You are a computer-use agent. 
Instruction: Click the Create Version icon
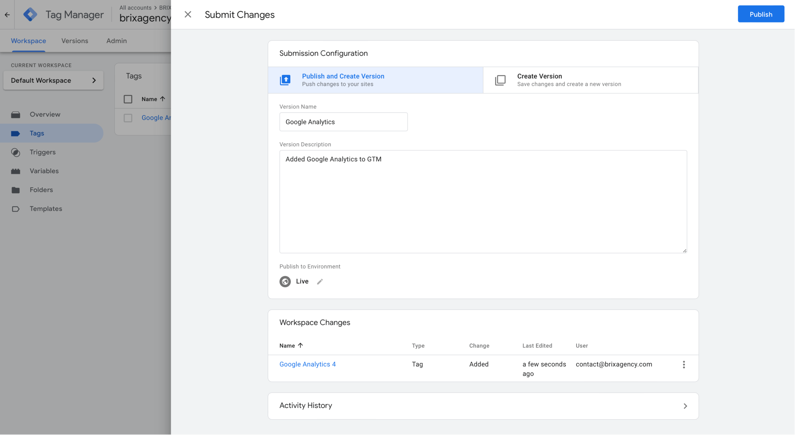pyautogui.click(x=500, y=79)
